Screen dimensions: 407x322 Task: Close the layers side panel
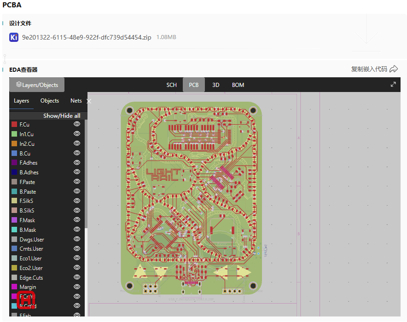tap(89, 101)
